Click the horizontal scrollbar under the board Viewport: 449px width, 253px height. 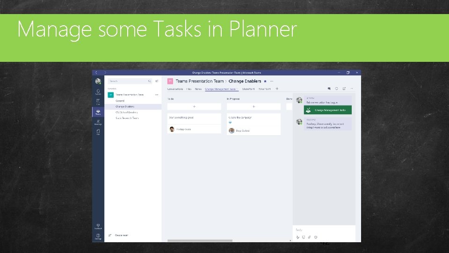click(200, 241)
